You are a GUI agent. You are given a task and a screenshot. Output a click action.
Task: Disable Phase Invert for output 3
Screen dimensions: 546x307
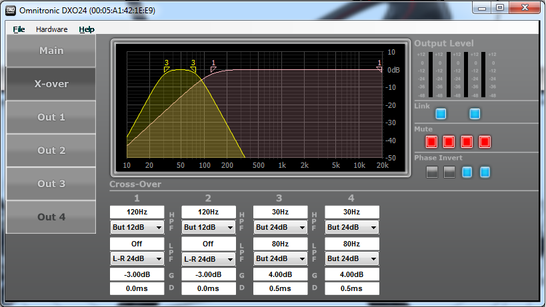pos(467,172)
